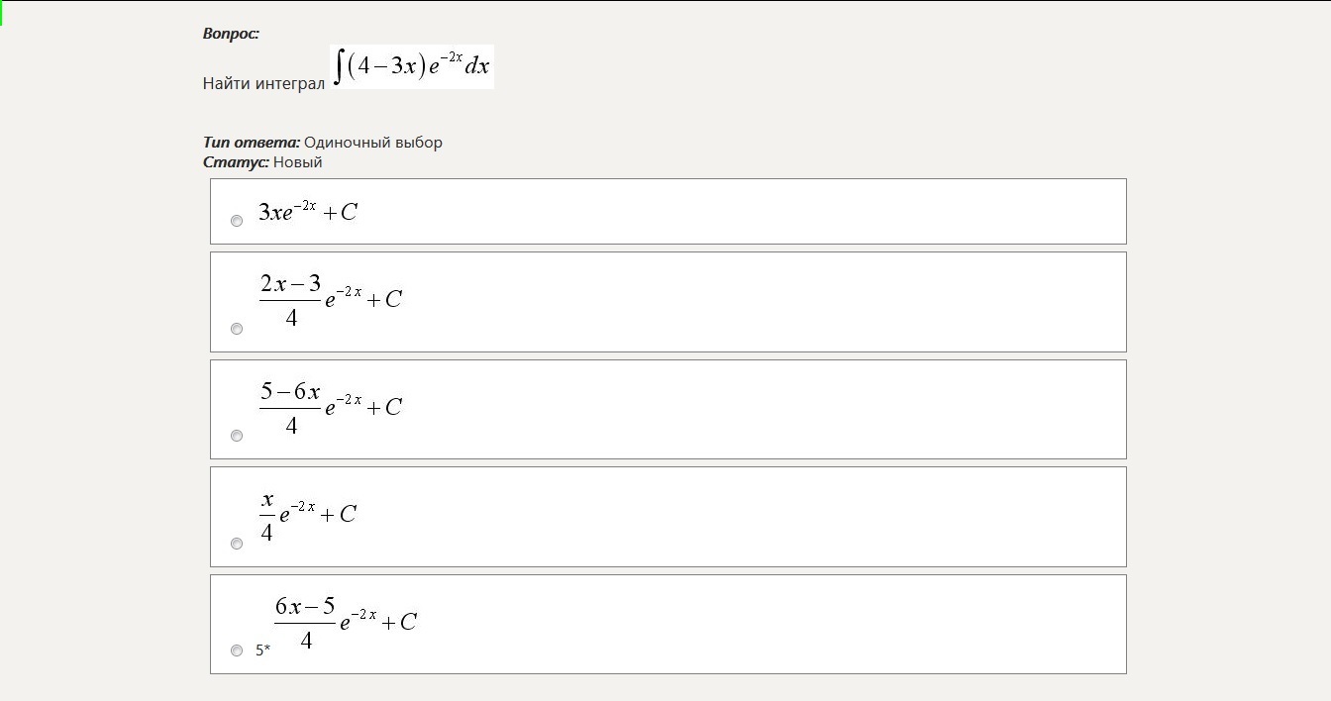Click the "Одиночный выбор" text
The image size is (1331, 701).
pos(373,143)
